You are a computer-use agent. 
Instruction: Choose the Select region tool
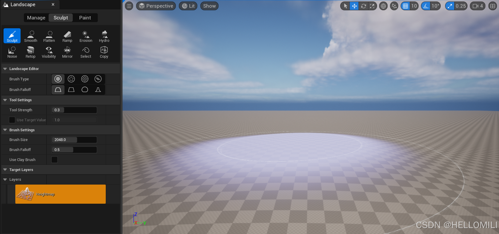pos(86,52)
